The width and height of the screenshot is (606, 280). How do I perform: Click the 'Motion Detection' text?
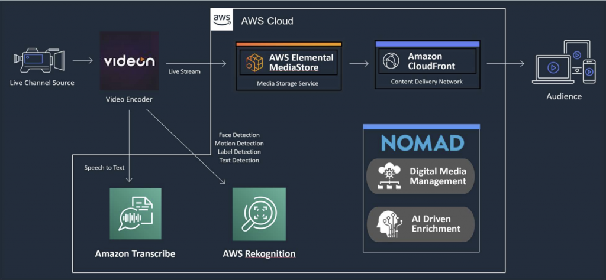point(239,144)
